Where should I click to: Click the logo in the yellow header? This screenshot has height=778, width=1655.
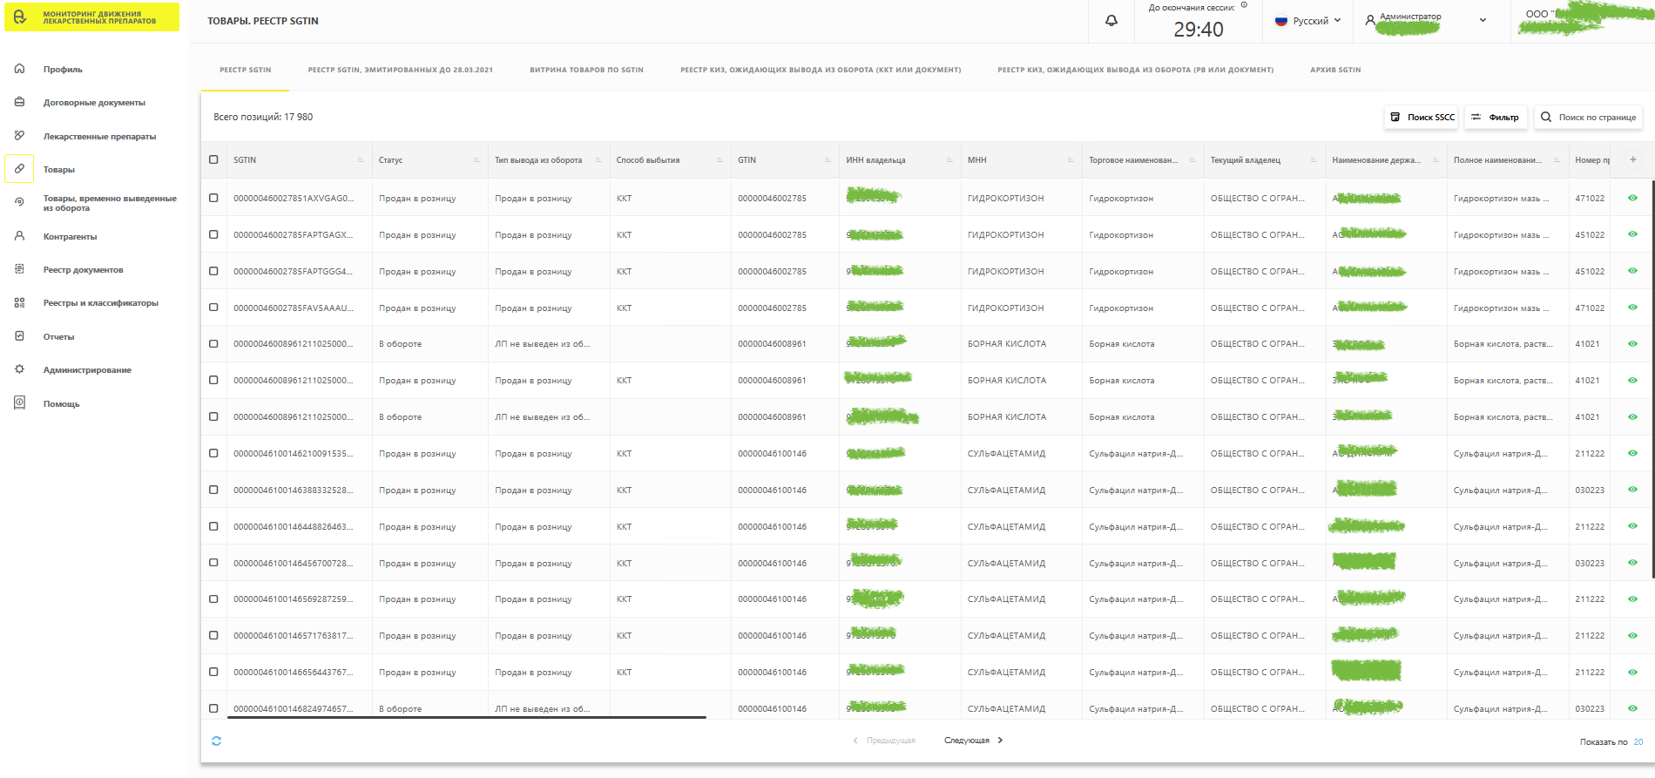[21, 17]
